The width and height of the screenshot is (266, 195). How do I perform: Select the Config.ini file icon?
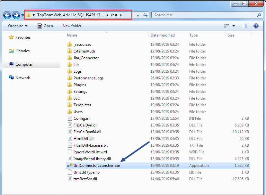coord(70,118)
